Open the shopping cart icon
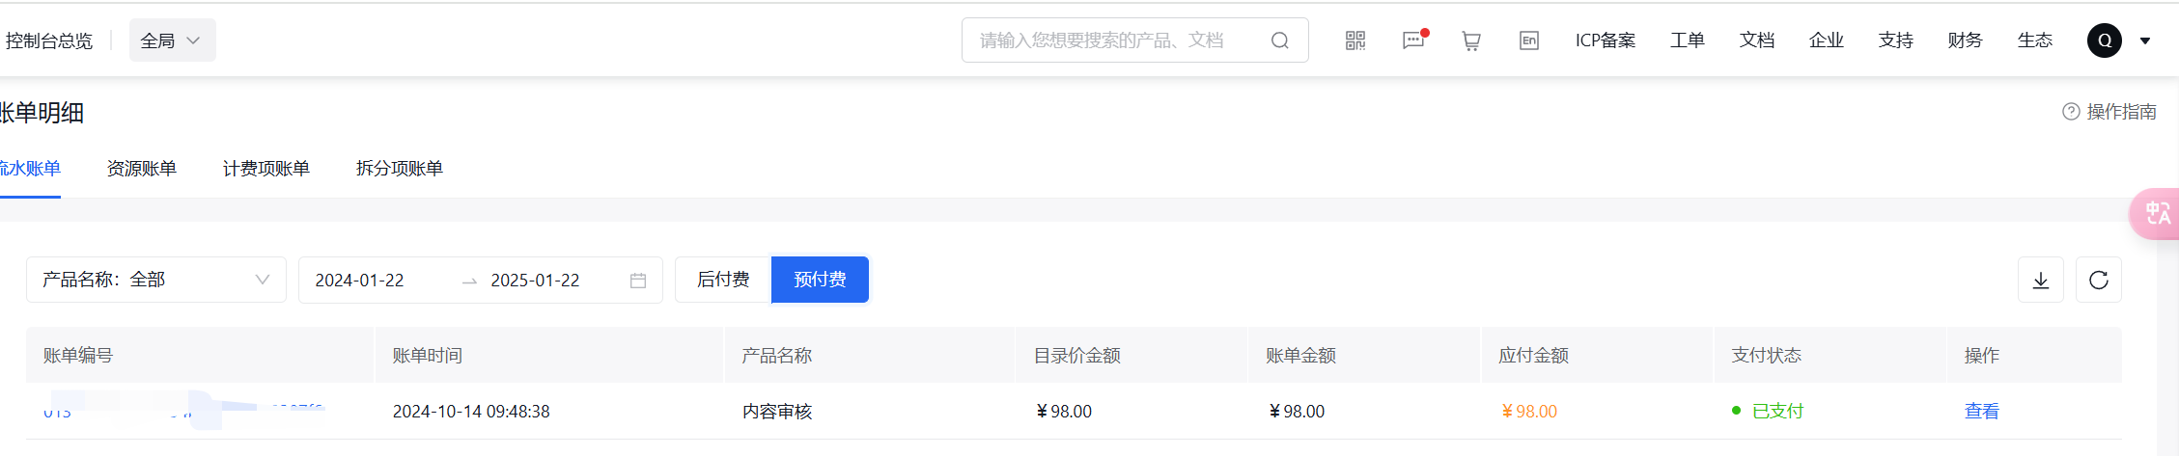 pos(1471,40)
